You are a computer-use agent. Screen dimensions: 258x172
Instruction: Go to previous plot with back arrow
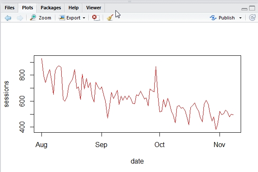click(x=8, y=18)
